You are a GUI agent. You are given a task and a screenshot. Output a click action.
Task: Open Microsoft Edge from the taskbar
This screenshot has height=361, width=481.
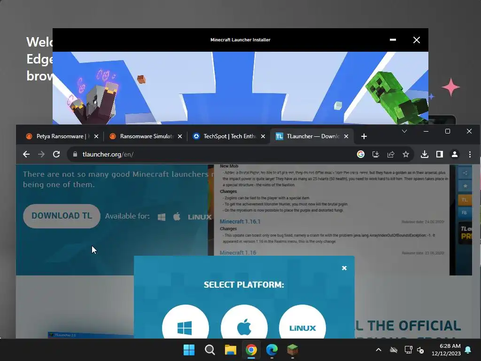[272, 350]
